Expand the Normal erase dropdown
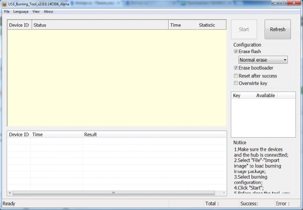This screenshot has width=303, height=210. 263,60
